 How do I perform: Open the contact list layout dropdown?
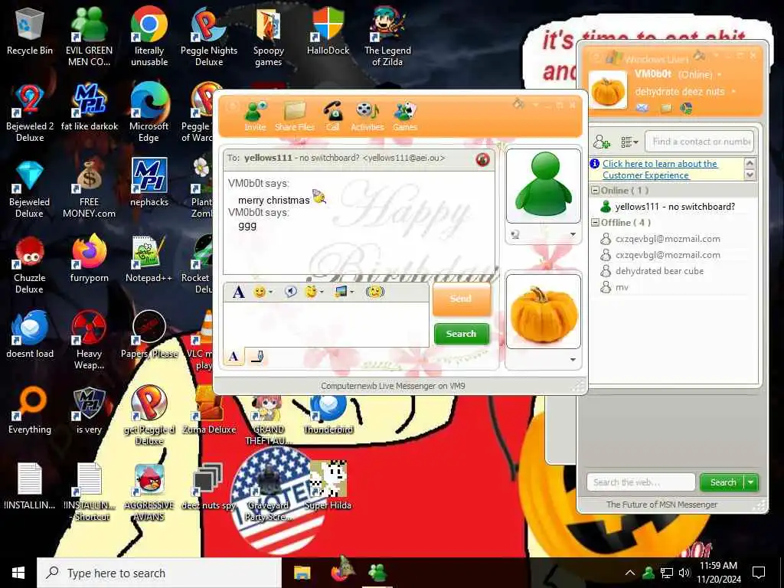point(629,142)
